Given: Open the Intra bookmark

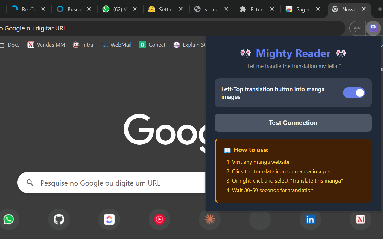Looking at the screenshot, I should click(x=83, y=45).
